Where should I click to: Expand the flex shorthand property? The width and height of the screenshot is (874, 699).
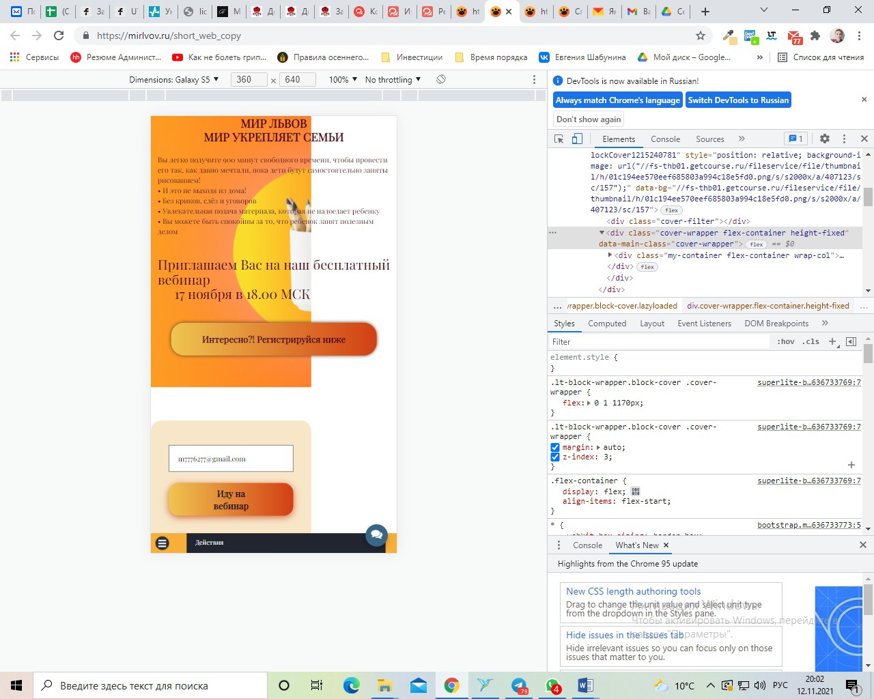click(x=589, y=403)
